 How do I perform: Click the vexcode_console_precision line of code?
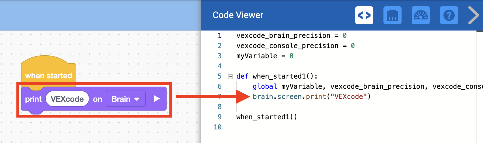(x=295, y=46)
